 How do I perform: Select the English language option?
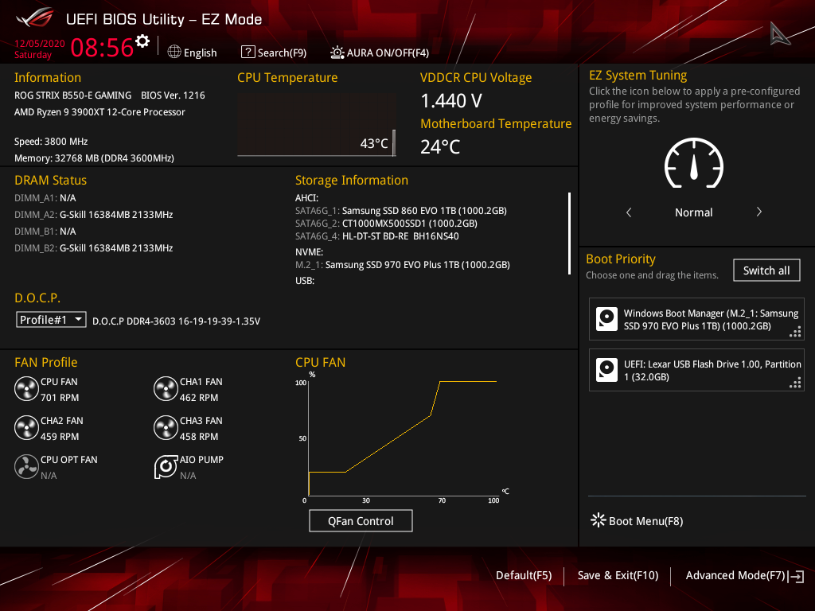[x=200, y=53]
